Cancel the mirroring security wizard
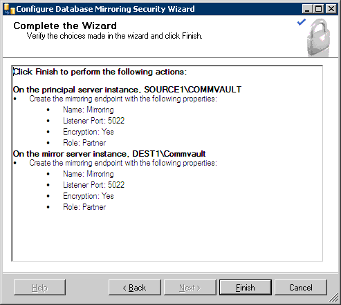 click(301, 287)
